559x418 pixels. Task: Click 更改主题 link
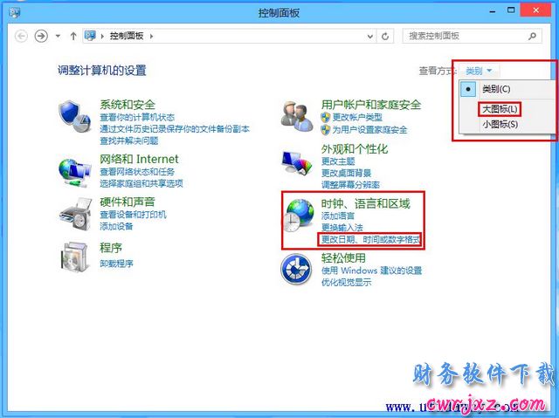[338, 161]
